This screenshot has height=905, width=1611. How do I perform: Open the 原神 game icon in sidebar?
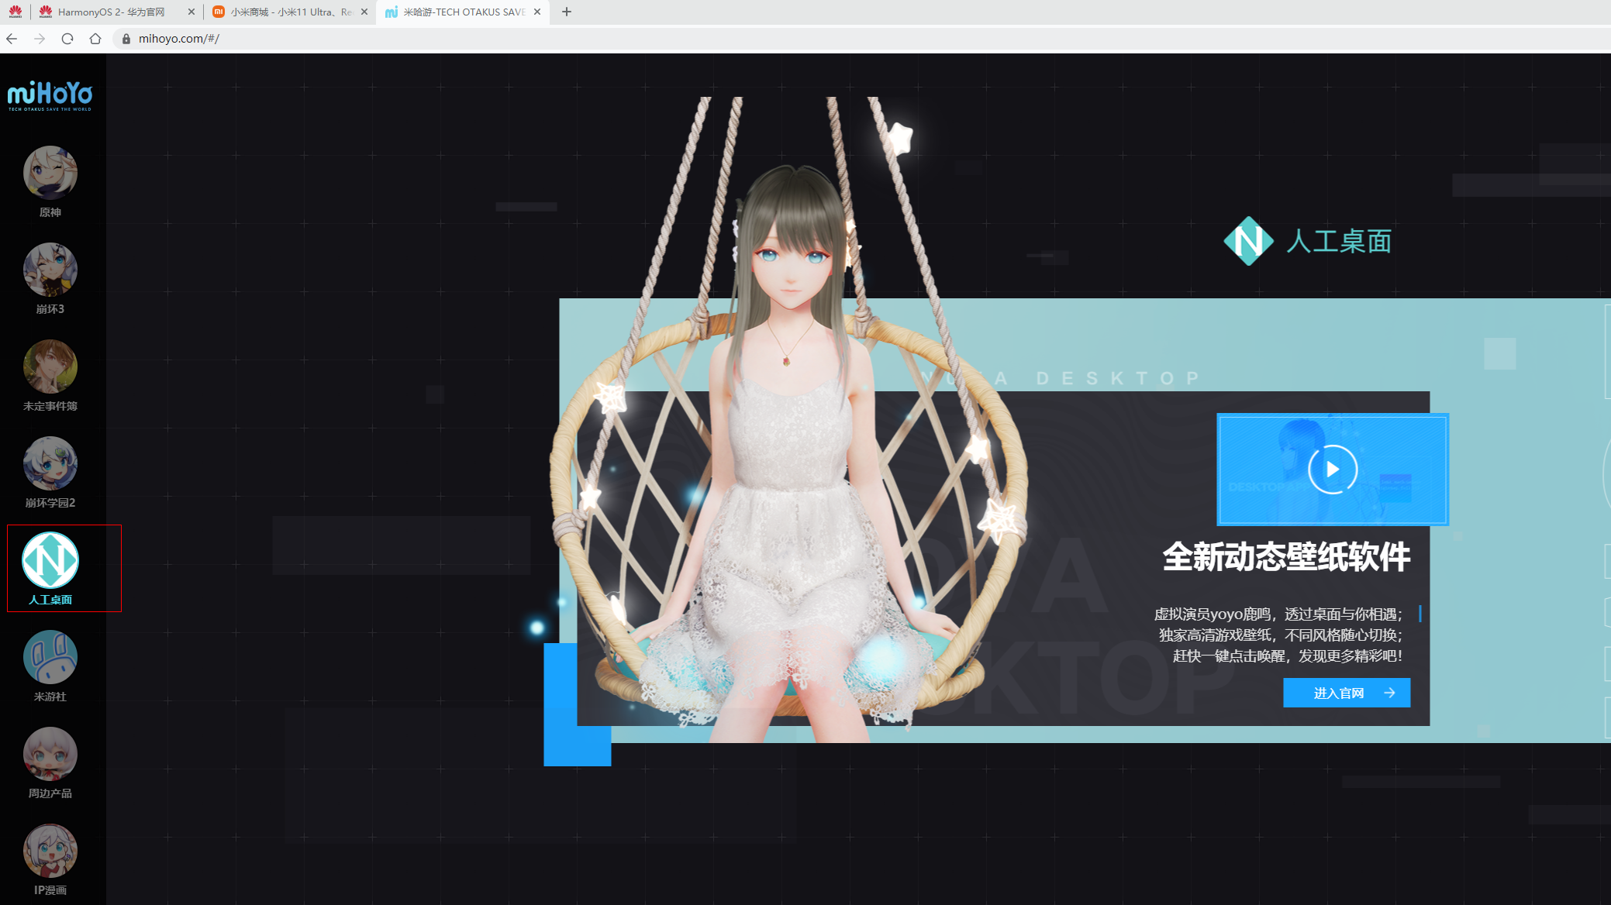click(x=50, y=174)
